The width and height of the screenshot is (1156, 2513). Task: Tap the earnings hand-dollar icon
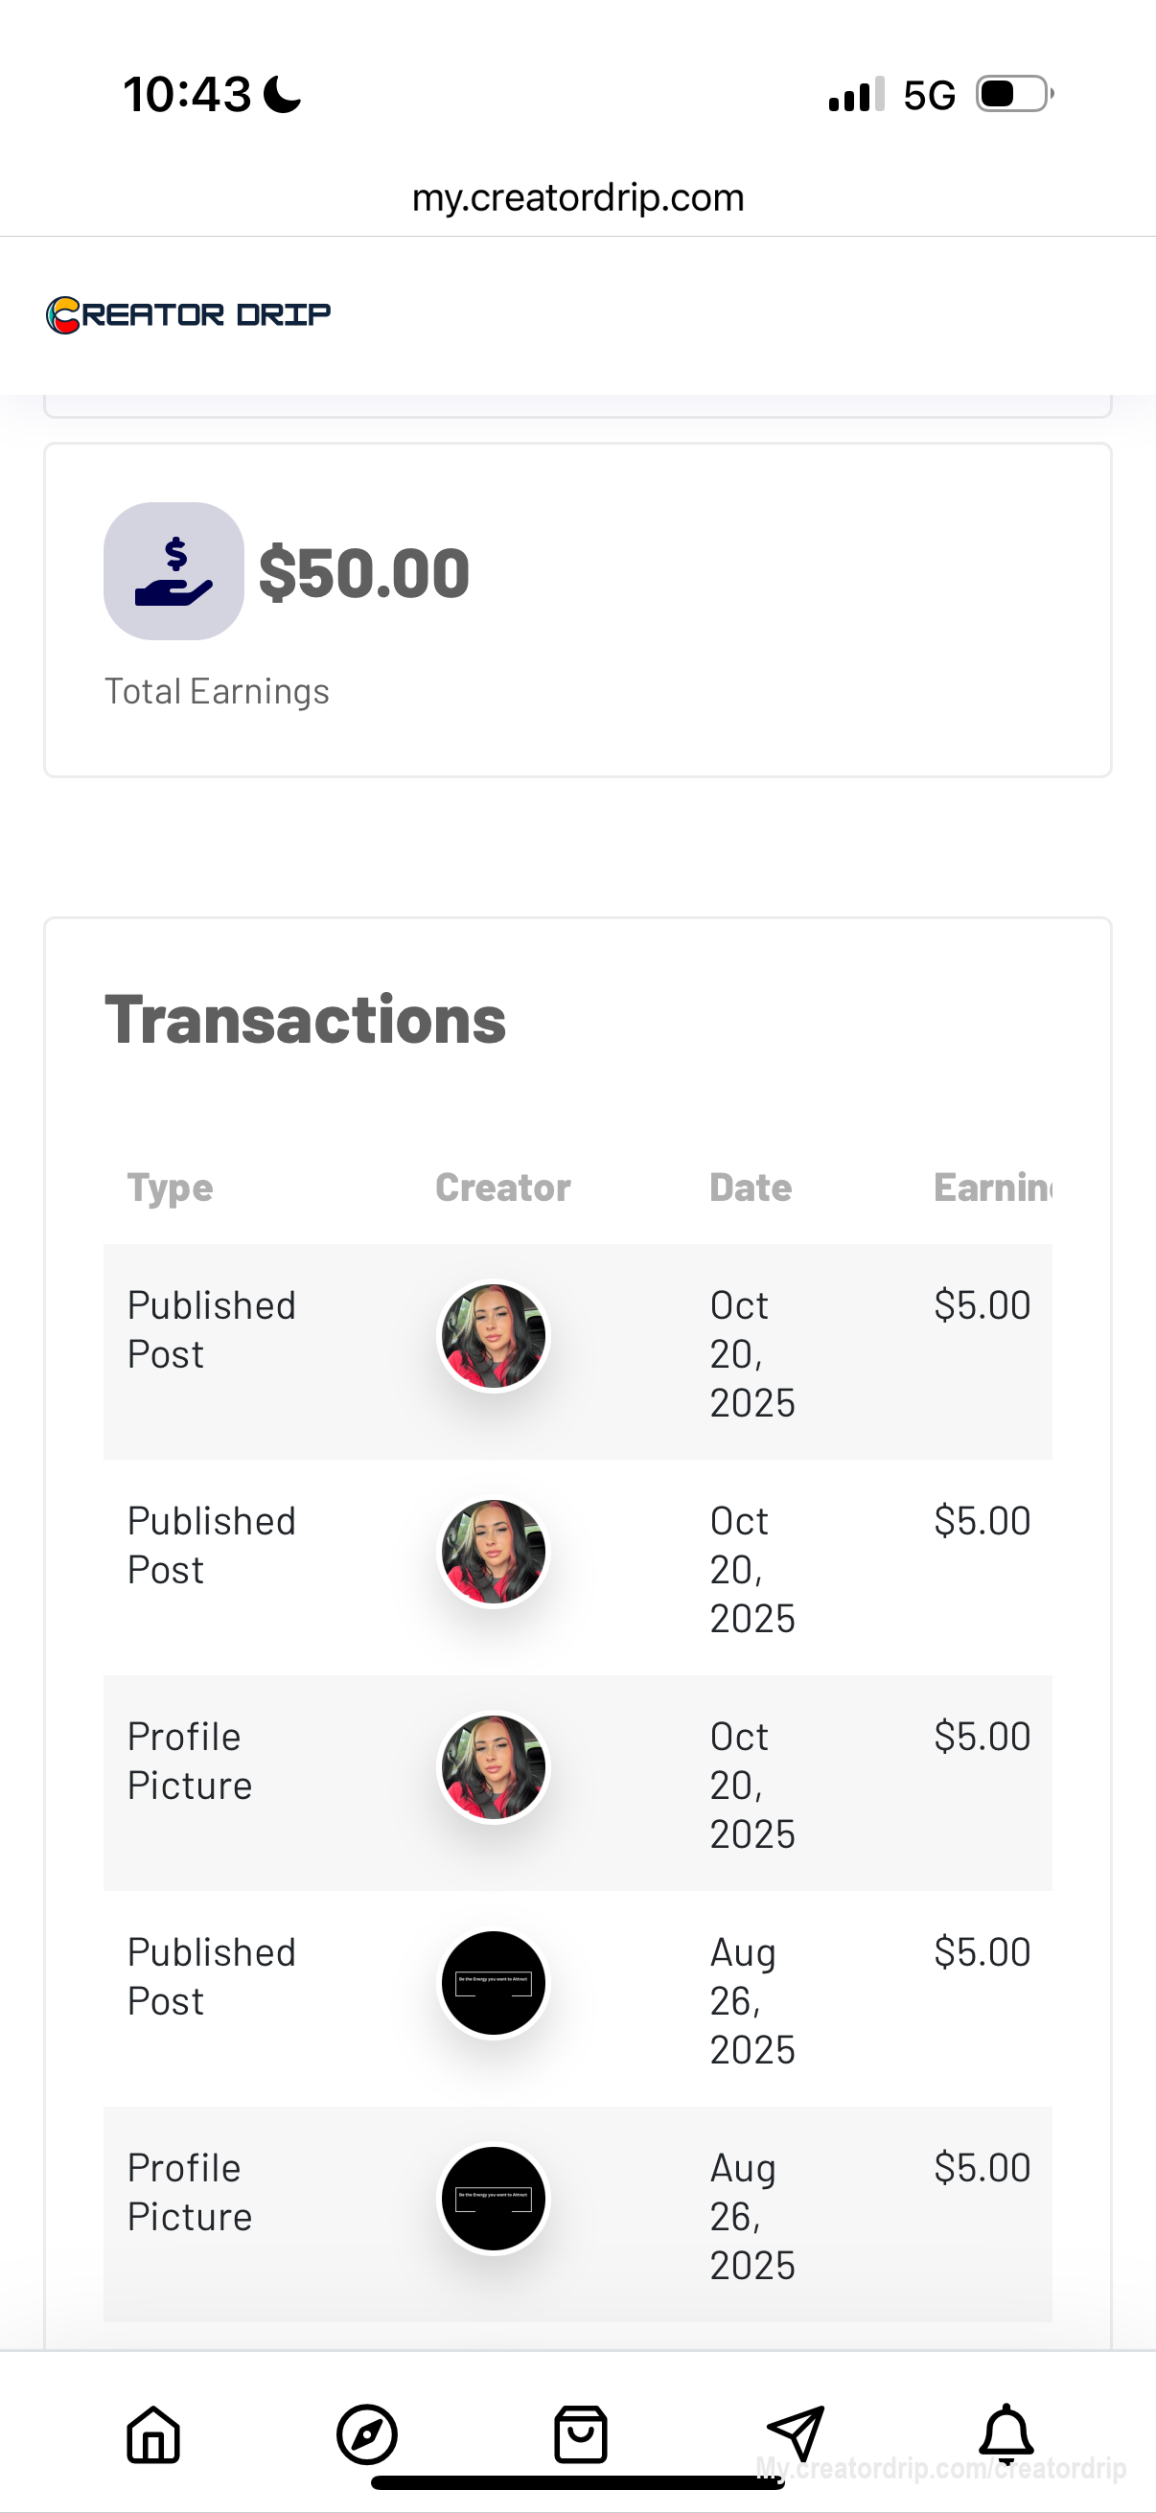tap(173, 571)
